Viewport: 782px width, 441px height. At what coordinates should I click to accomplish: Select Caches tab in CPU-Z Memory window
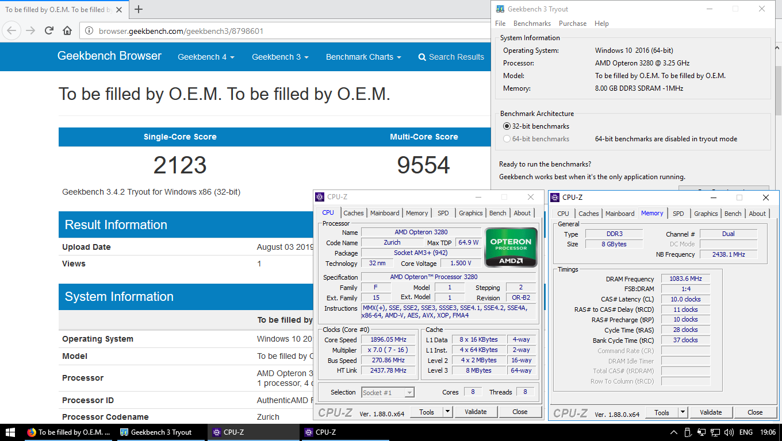tap(589, 214)
